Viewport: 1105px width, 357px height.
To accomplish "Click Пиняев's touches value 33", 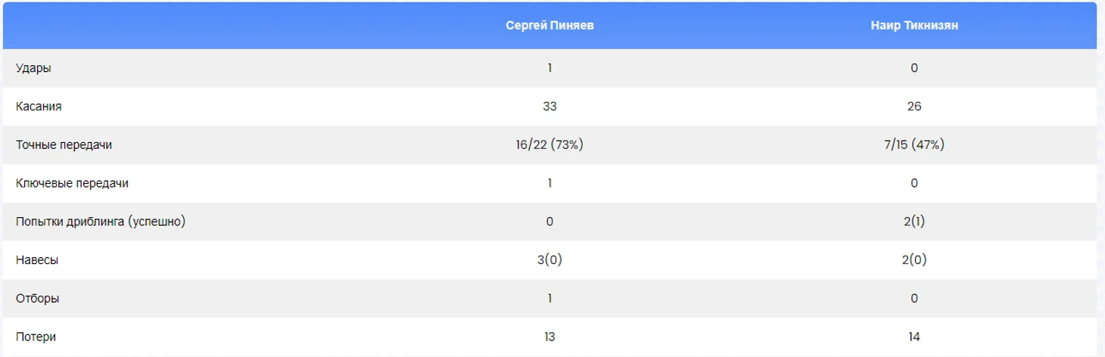I will (x=549, y=107).
